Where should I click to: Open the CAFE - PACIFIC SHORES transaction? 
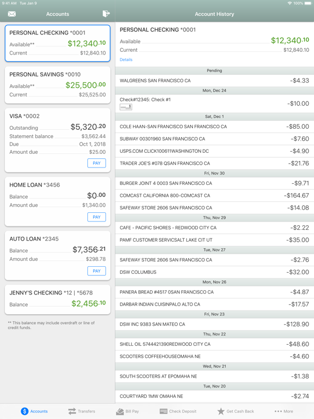tap(215, 228)
